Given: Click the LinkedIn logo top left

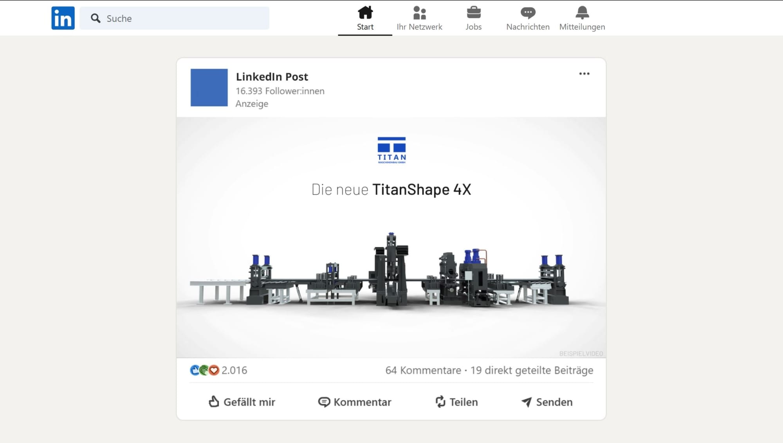Looking at the screenshot, I should point(63,18).
